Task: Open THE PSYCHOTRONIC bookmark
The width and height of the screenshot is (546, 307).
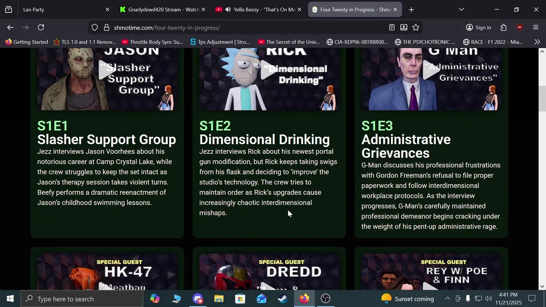Action: (x=425, y=42)
